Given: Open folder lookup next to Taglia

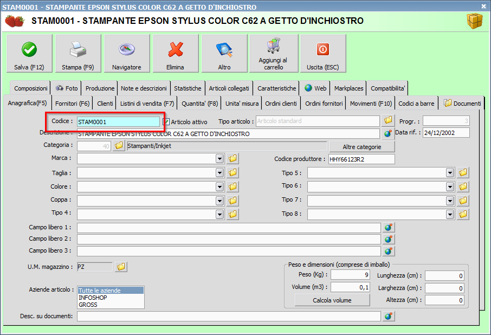Looking at the screenshot, I should pyautogui.click(x=232, y=172).
